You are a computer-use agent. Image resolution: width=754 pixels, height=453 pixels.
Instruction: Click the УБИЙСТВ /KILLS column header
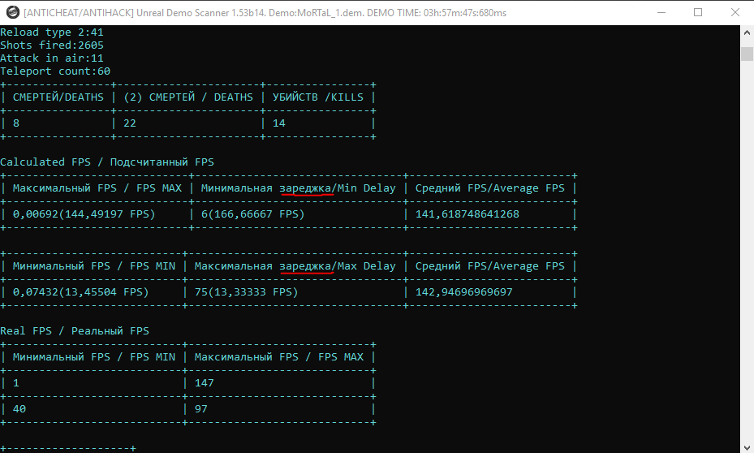tap(318, 97)
